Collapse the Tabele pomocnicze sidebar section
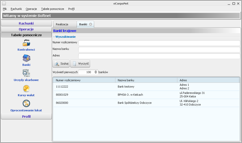Image resolution: width=242 pixels, height=143 pixels. [26, 35]
